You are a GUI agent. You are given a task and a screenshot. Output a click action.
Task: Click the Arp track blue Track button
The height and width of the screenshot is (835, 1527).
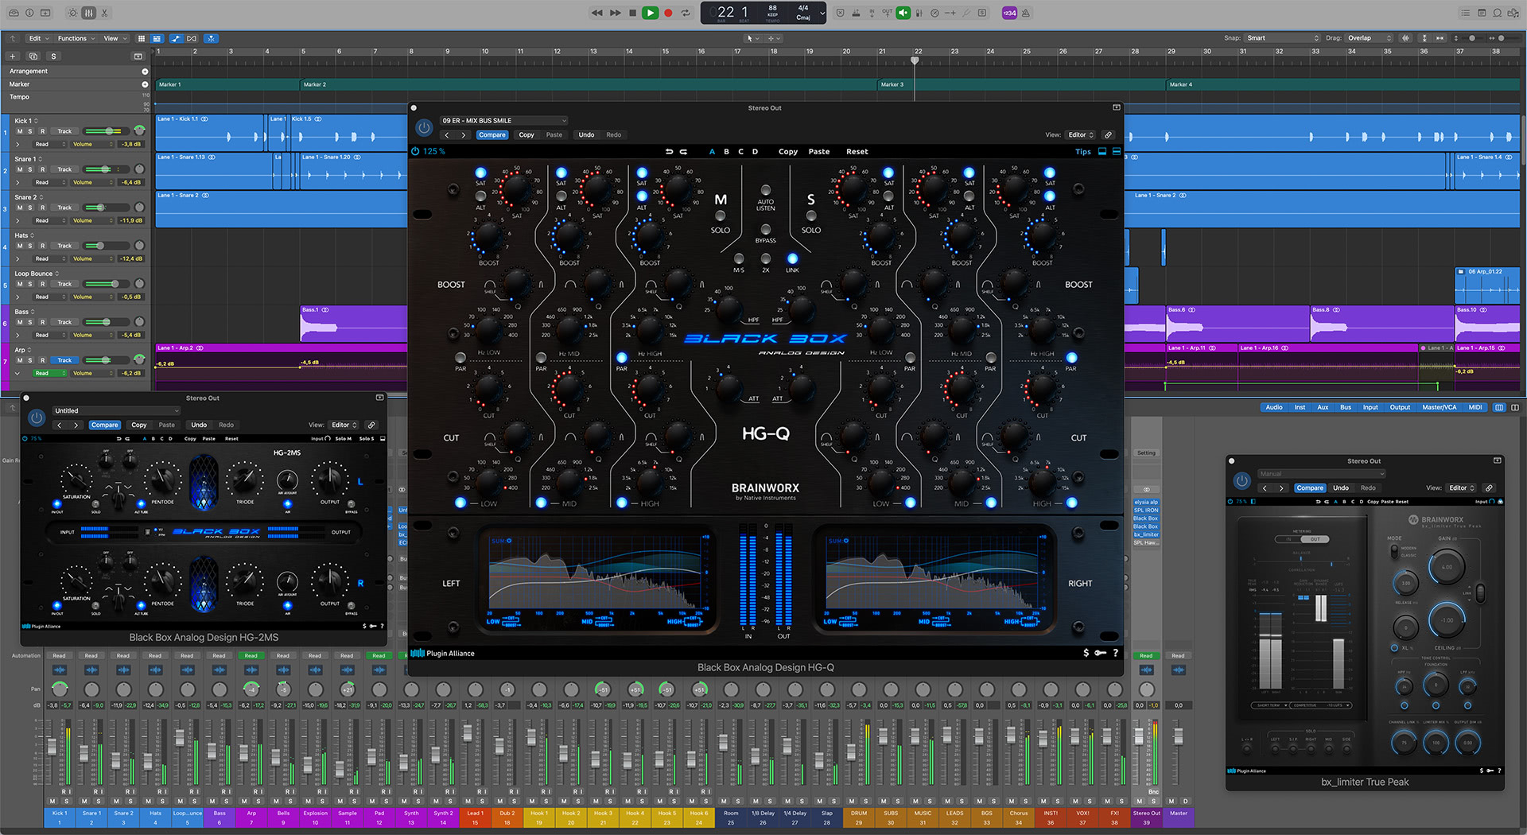(64, 360)
